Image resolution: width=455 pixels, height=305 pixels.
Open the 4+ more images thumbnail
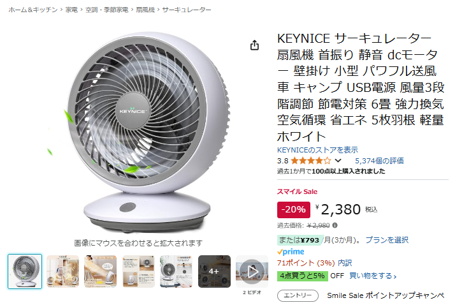(214, 272)
